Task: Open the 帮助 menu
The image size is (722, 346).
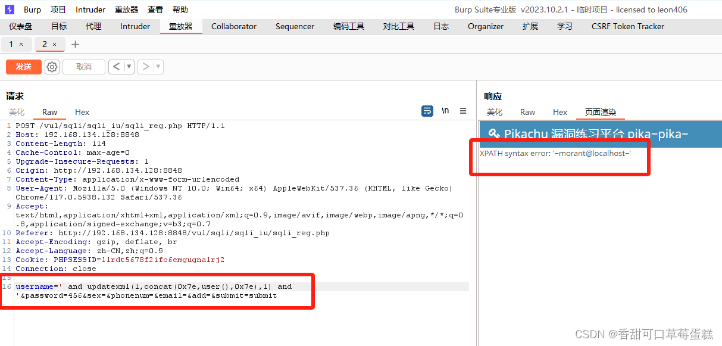Action: pos(180,10)
